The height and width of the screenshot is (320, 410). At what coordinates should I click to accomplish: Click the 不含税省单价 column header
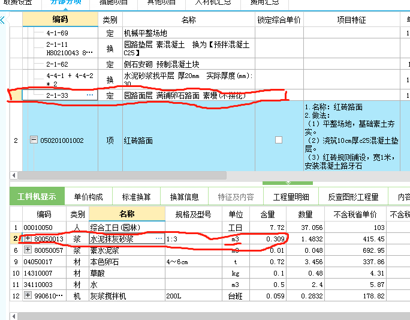point(355,214)
